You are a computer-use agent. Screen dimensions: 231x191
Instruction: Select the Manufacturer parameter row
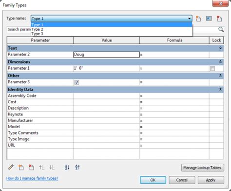pos(115,120)
